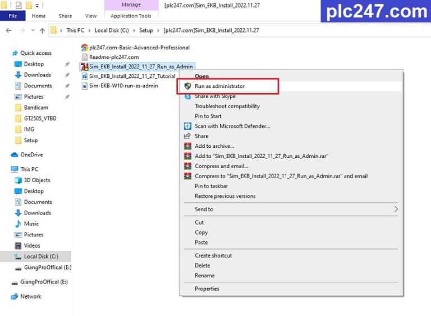
Task: Expand the chevron after Local Disk (C:) in the address bar
Action: (134, 30)
